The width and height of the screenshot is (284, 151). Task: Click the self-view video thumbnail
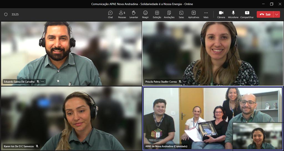point(258,136)
